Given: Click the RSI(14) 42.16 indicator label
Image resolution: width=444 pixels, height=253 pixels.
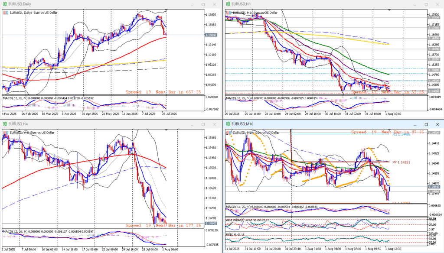Looking at the screenshot, I should tap(235, 235).
